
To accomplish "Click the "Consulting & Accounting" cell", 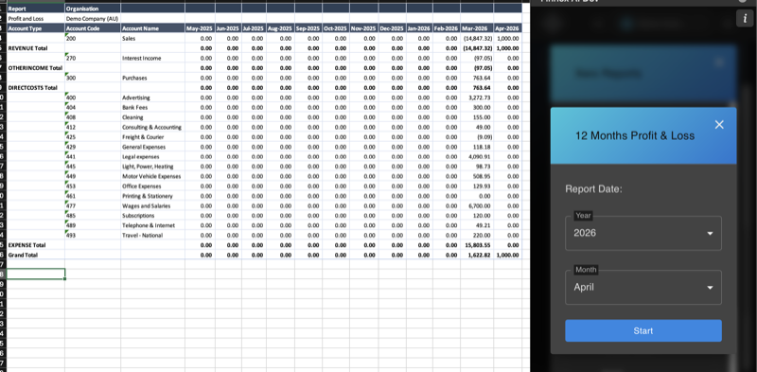I will (x=152, y=127).
